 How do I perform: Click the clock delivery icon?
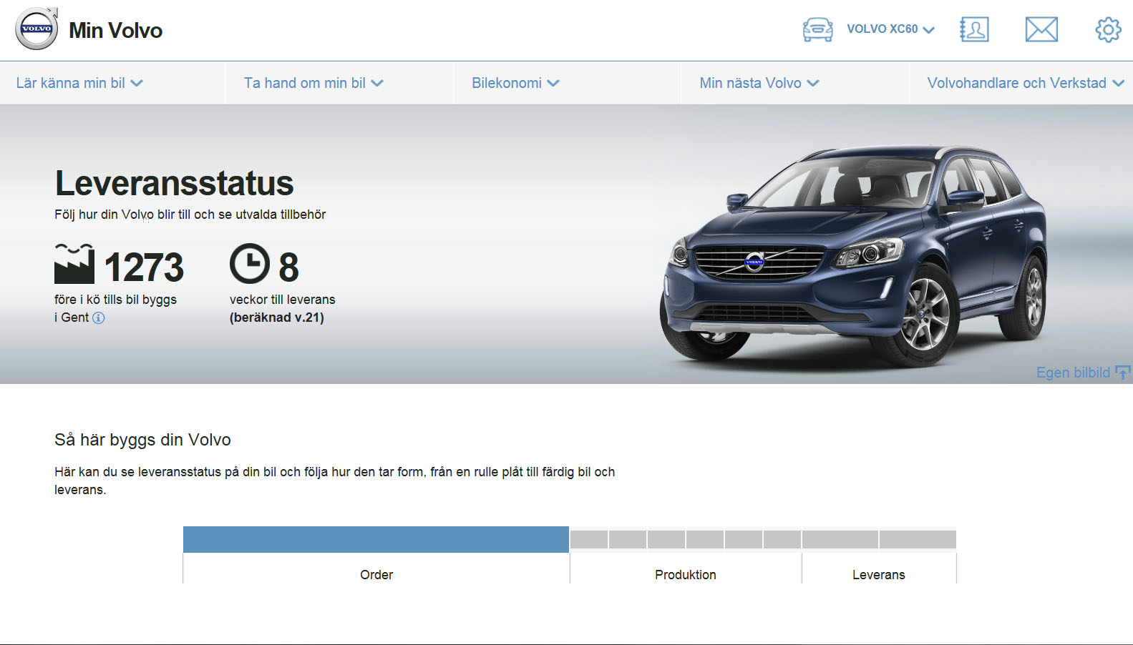click(x=249, y=264)
